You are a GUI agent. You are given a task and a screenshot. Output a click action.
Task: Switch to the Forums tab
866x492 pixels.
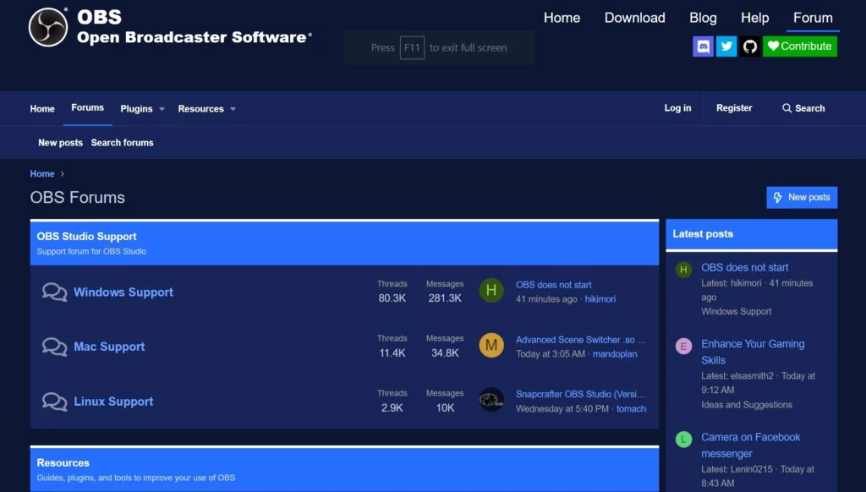pyautogui.click(x=87, y=107)
